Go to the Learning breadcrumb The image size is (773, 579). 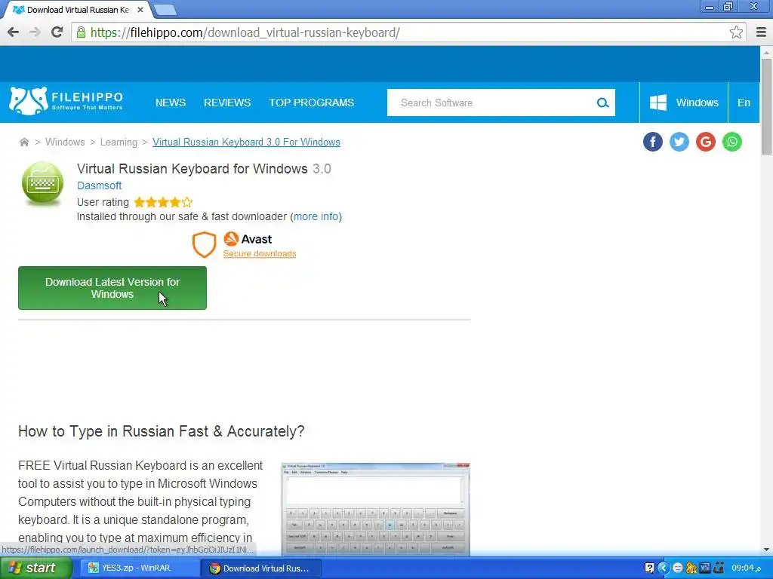click(x=119, y=142)
